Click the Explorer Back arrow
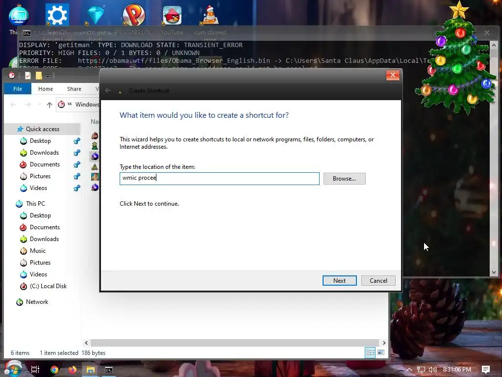 coord(13,105)
